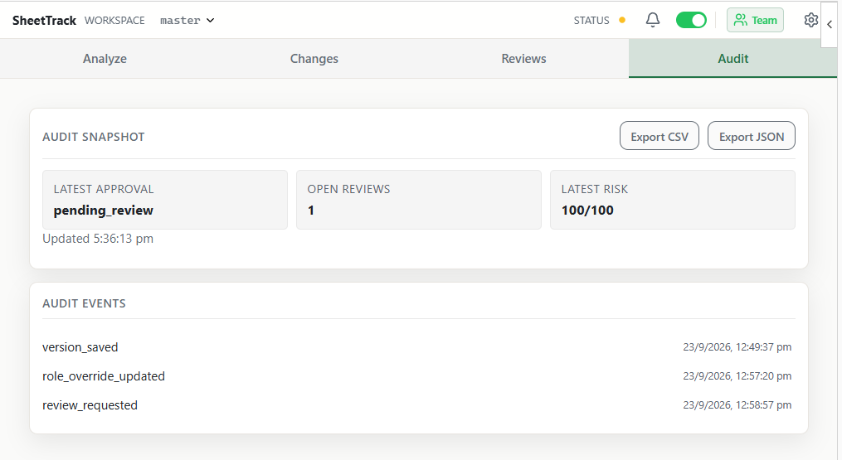Click the version_saved audit event
Screen dimensions: 842x460
coord(80,347)
